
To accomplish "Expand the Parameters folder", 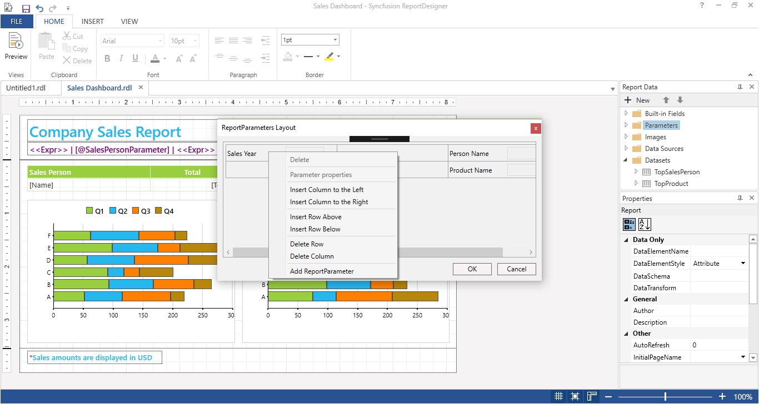I will (626, 125).
